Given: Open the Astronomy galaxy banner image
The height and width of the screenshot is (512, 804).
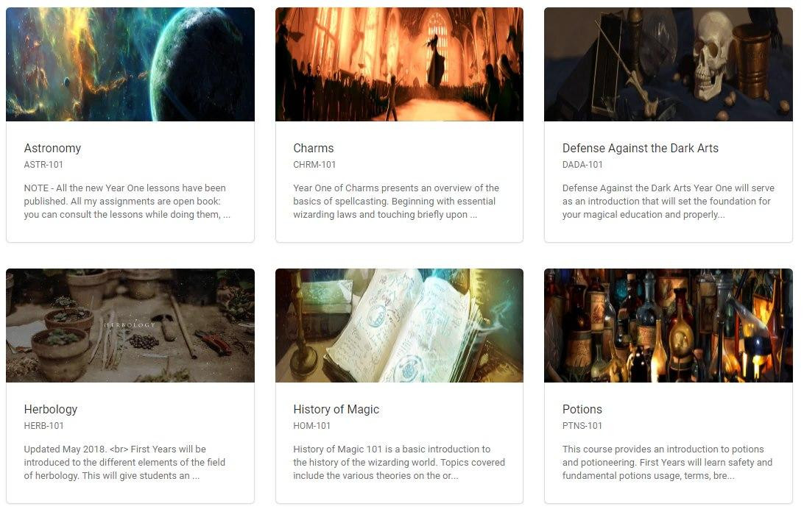Looking at the screenshot, I should click(x=130, y=64).
